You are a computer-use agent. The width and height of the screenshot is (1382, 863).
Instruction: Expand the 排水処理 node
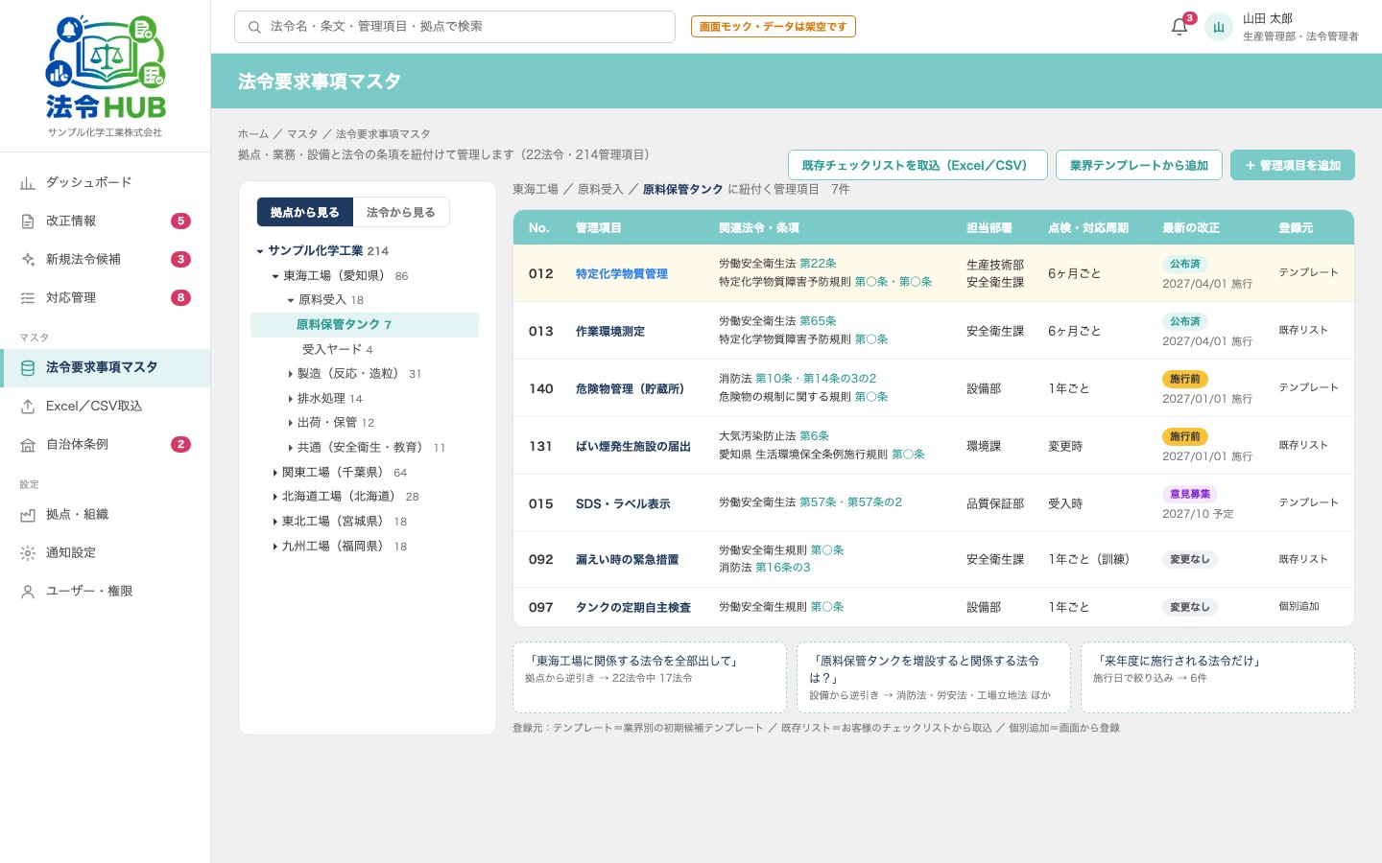(x=290, y=398)
